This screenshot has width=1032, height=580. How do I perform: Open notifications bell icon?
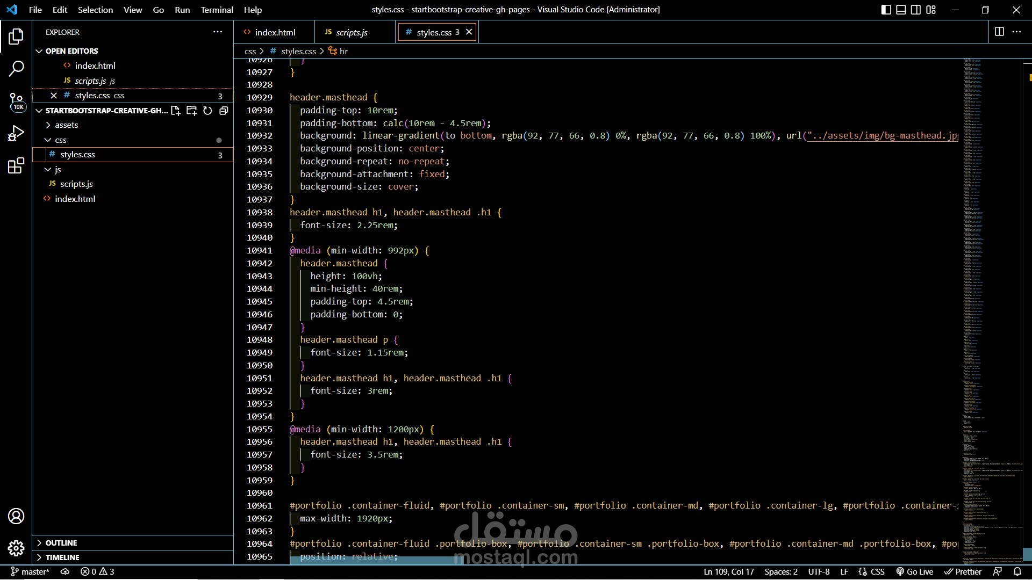[1017, 572]
